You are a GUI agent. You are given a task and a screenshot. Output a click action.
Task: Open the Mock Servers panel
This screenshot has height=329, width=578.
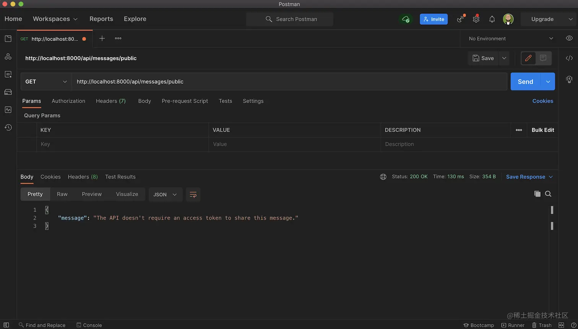pos(8,92)
